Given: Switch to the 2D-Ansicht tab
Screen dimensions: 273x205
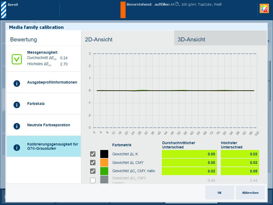Looking at the screenshot, I should click(x=128, y=38).
